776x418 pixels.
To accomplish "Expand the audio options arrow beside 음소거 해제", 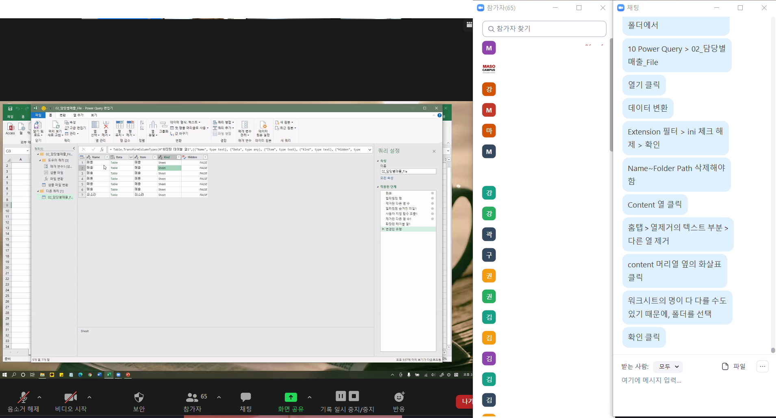I will [39, 397].
